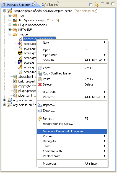Image resolution: width=117 pixels, height=173 pixels.
Task: Choose Properties from the context menu
Action: click(72, 164)
